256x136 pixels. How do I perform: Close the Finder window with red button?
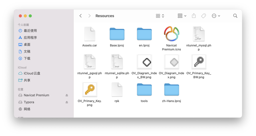(20, 16)
